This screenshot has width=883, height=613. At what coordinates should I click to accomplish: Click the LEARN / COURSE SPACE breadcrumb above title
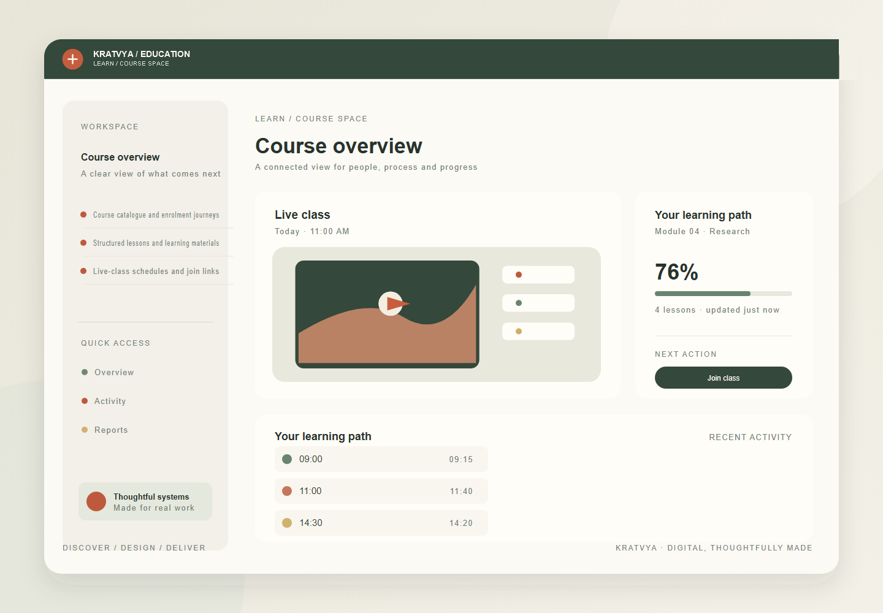pyautogui.click(x=312, y=119)
